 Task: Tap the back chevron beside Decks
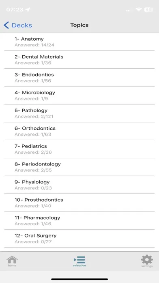pyautogui.click(x=6, y=25)
